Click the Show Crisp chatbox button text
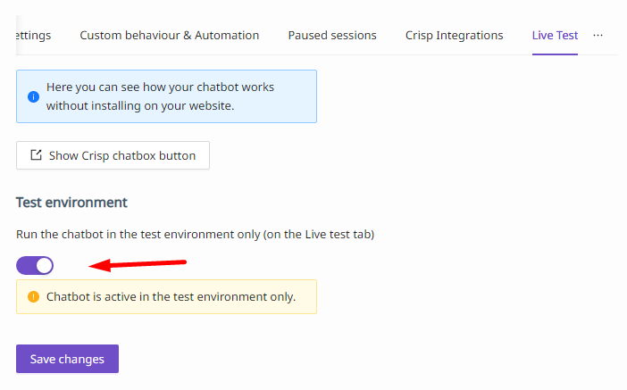Viewport: 627px width, 390px height. [122, 155]
